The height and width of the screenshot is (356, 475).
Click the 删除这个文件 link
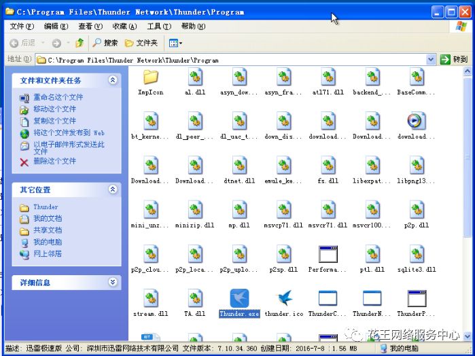[54, 161]
